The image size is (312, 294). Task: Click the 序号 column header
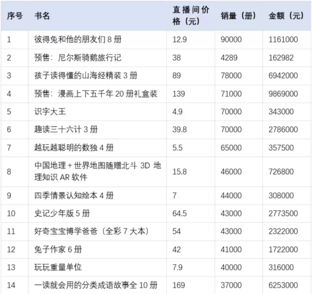(x=15, y=16)
